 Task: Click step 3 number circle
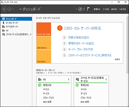[64, 43]
